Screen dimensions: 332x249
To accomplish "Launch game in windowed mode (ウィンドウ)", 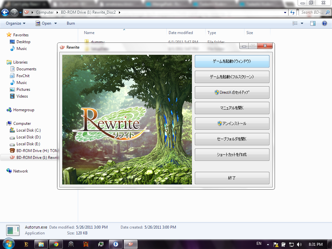I will 232,61.
